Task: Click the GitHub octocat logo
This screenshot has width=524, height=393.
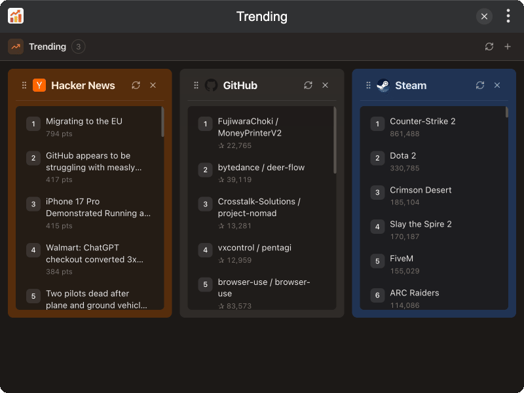Action: 211,85
